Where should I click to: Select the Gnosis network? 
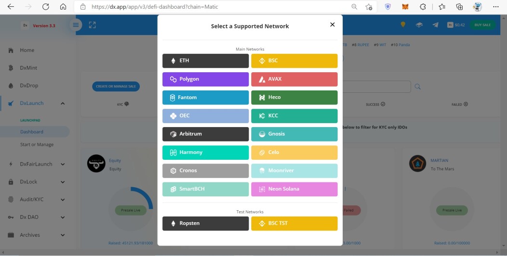coord(294,134)
